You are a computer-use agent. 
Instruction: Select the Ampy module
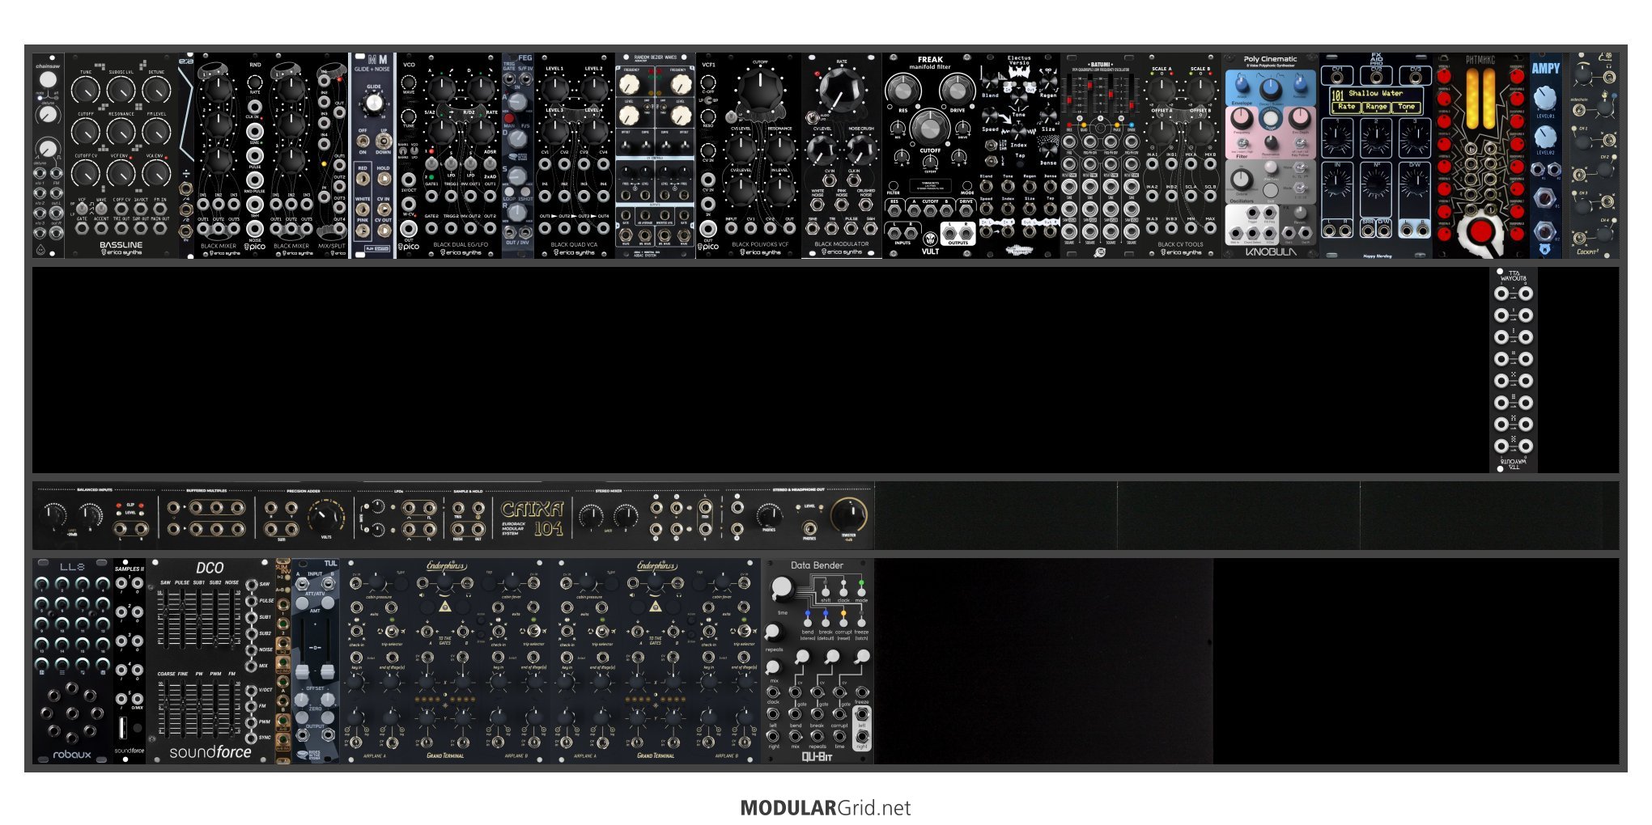(1546, 156)
